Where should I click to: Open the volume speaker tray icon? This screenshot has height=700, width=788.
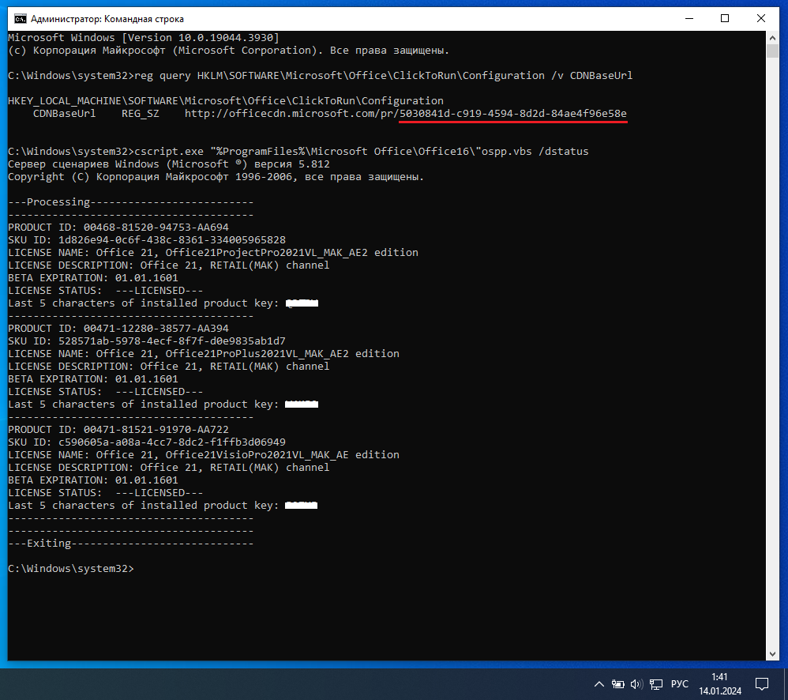tap(636, 684)
